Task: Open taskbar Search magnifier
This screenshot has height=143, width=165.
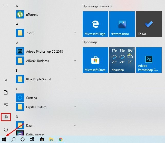Action: [13, 139]
